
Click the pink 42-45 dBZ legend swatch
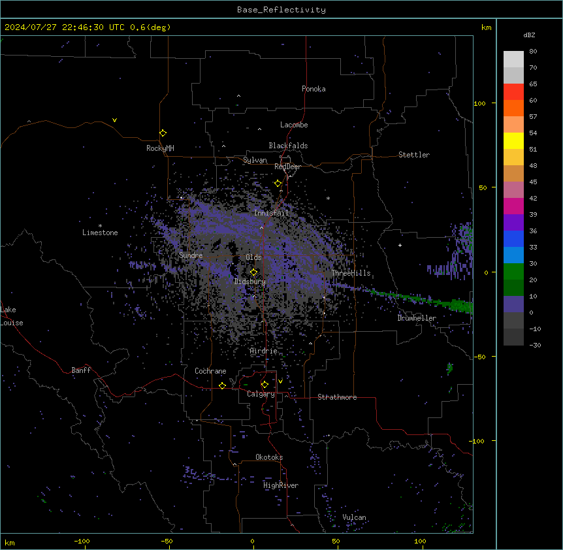click(513, 190)
